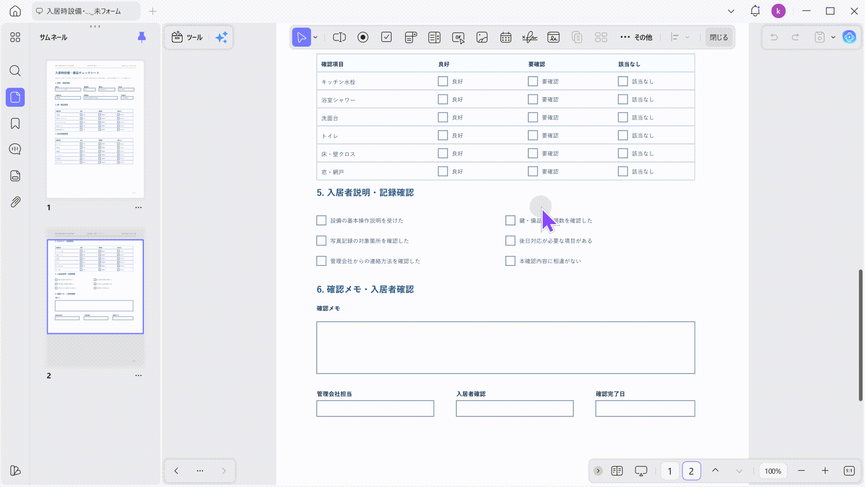The width and height of the screenshot is (865, 487).
Task: Select the signature field tool
Action: click(530, 37)
